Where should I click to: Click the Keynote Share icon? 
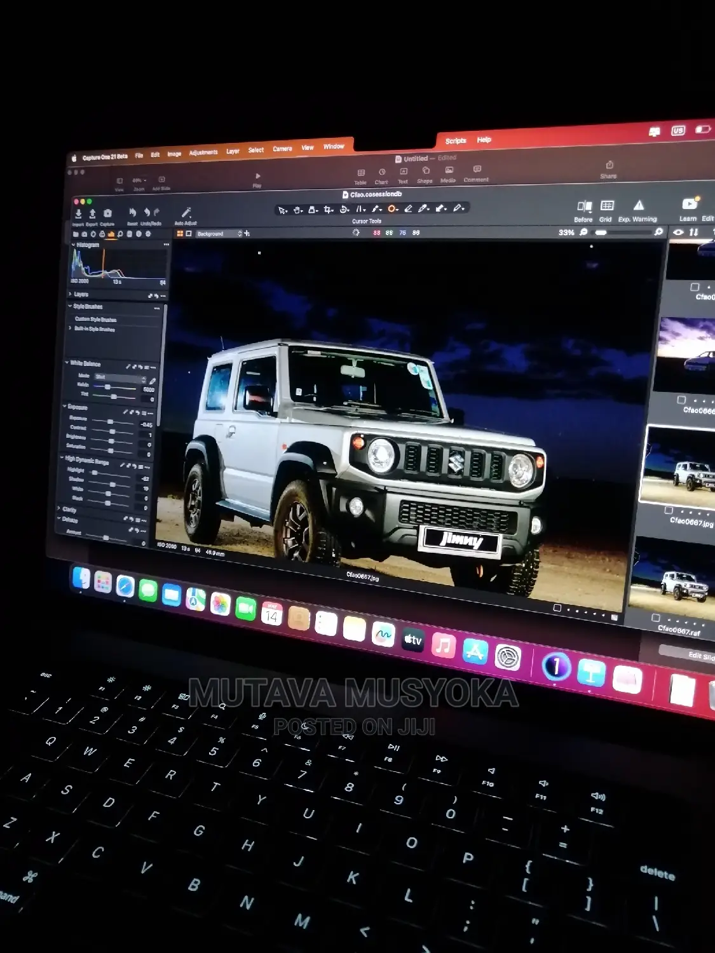609,165
